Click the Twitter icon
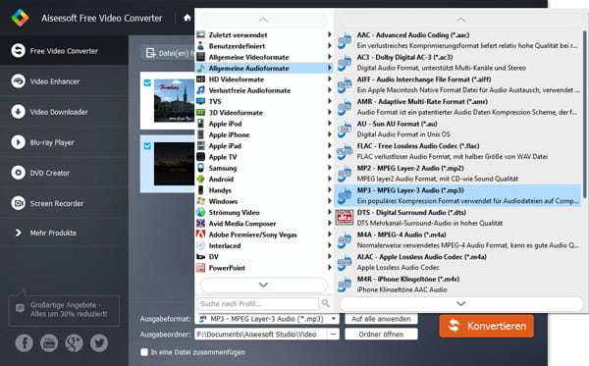The image size is (589, 366). click(99, 342)
